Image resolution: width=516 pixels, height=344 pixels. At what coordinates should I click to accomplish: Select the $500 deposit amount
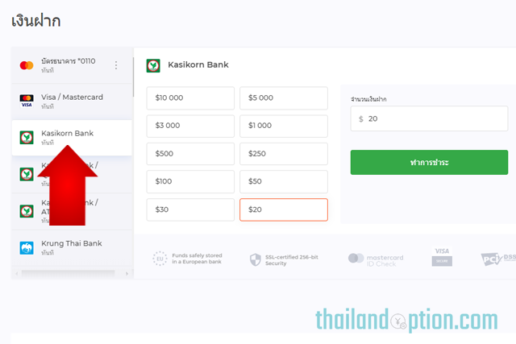pyautogui.click(x=190, y=154)
